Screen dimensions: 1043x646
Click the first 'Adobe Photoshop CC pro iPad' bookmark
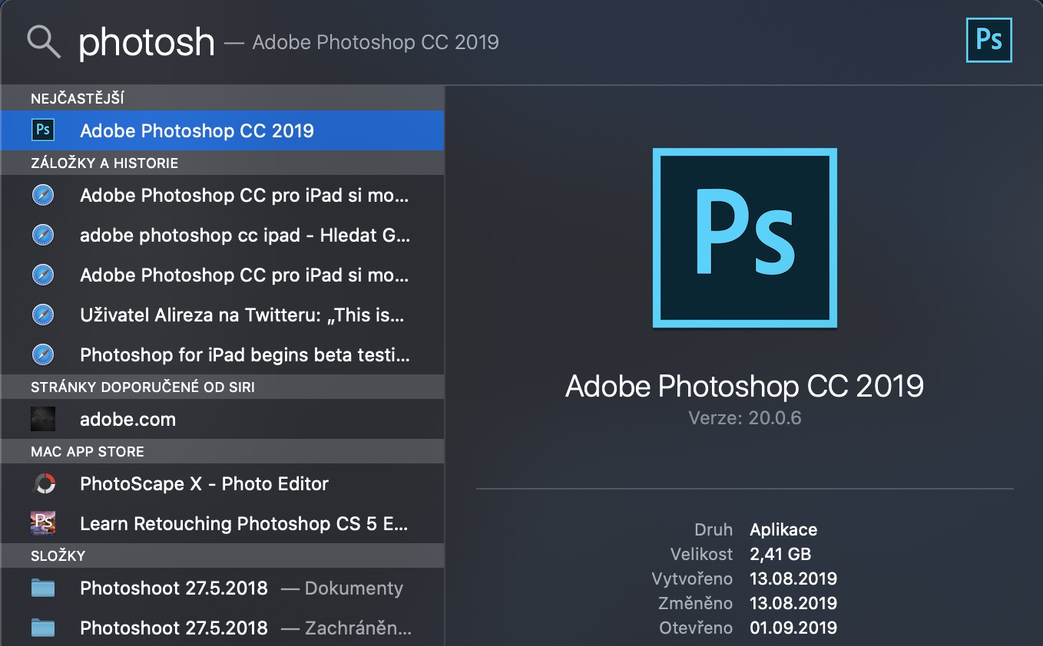244,195
